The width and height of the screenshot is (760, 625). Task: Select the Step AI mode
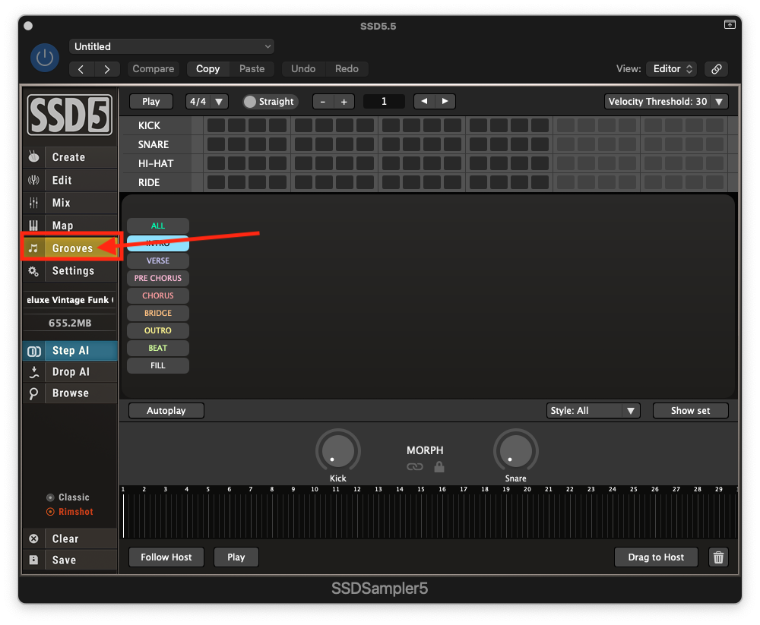pos(70,351)
